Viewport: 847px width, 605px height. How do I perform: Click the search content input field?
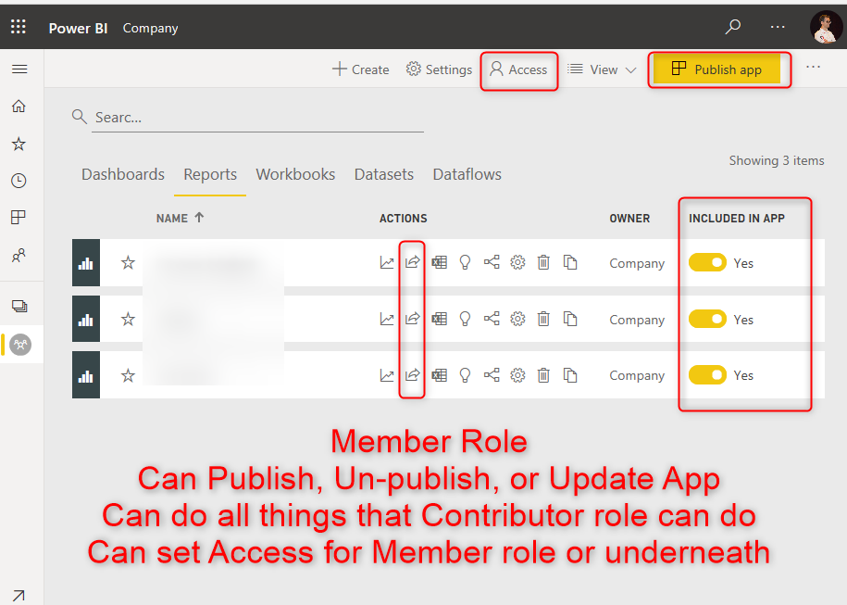point(257,118)
